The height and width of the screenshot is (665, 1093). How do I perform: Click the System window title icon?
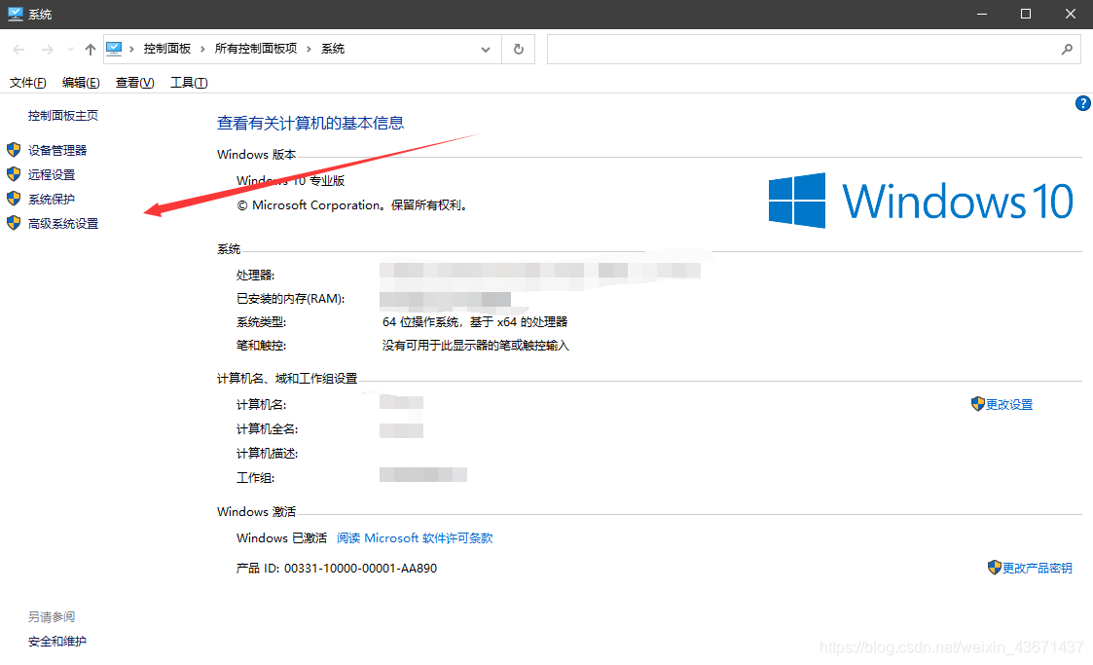pyautogui.click(x=16, y=14)
